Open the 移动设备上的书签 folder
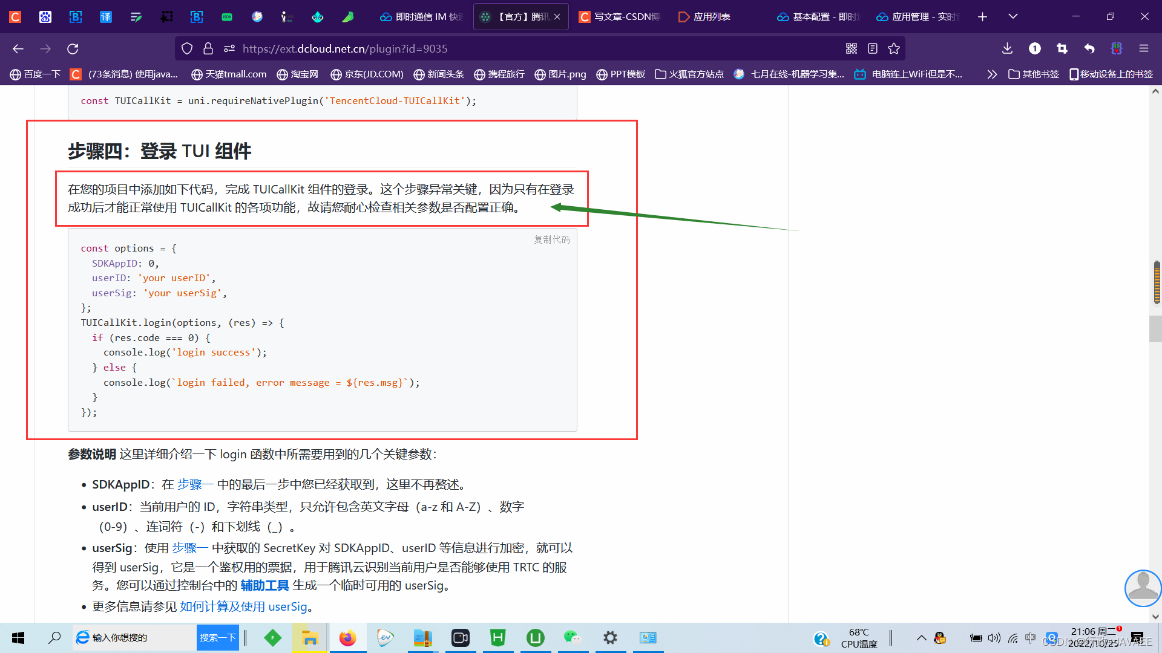The width and height of the screenshot is (1162, 653). 1111,74
